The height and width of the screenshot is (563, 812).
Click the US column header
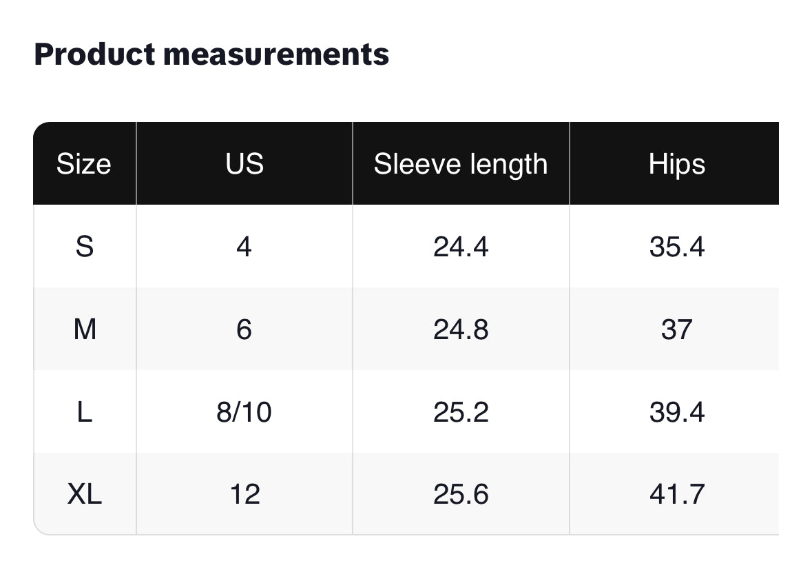coord(244,164)
